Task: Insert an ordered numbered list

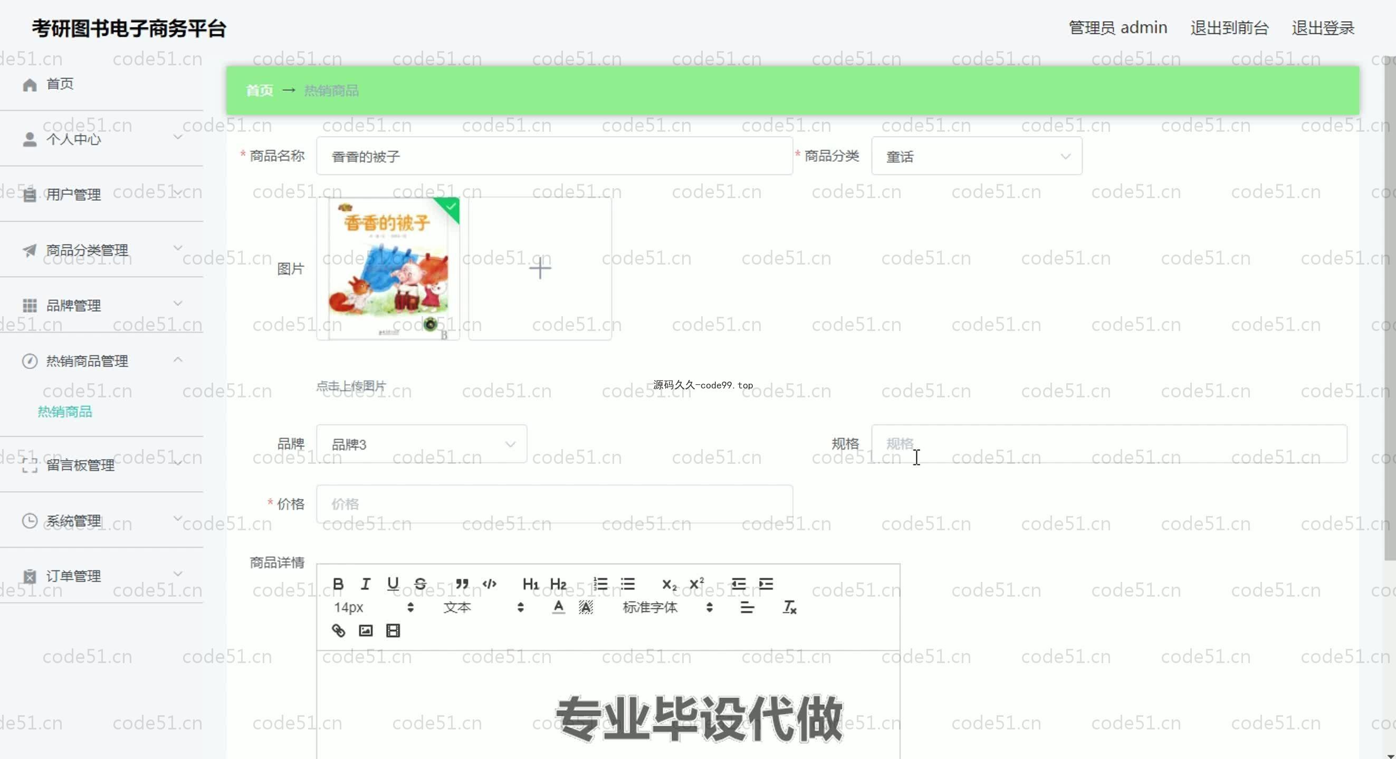Action: point(600,583)
